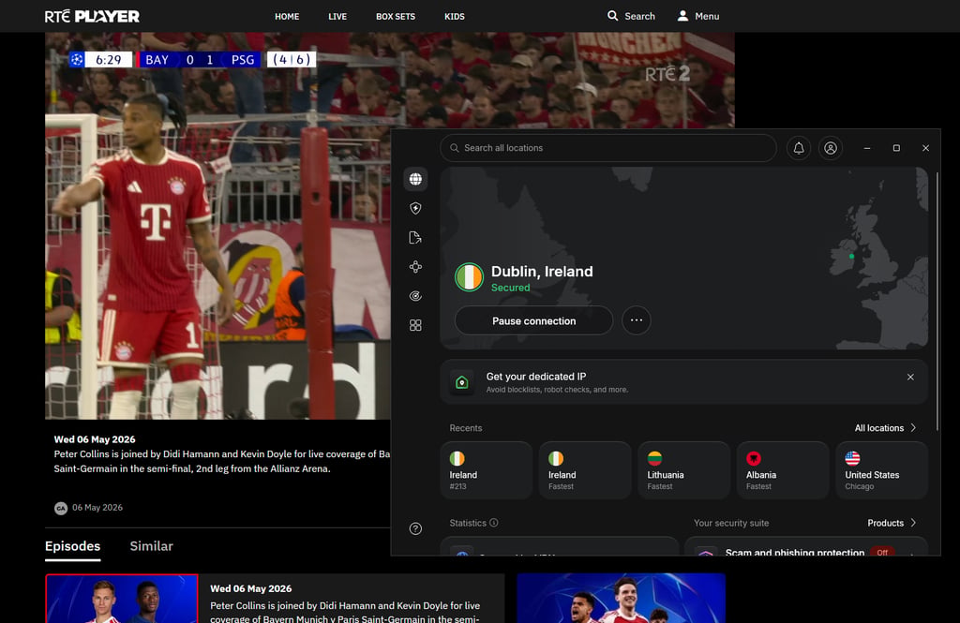The image size is (960, 623).
Task: Open LIVE in RTÉ Player nav
Action: 337,17
